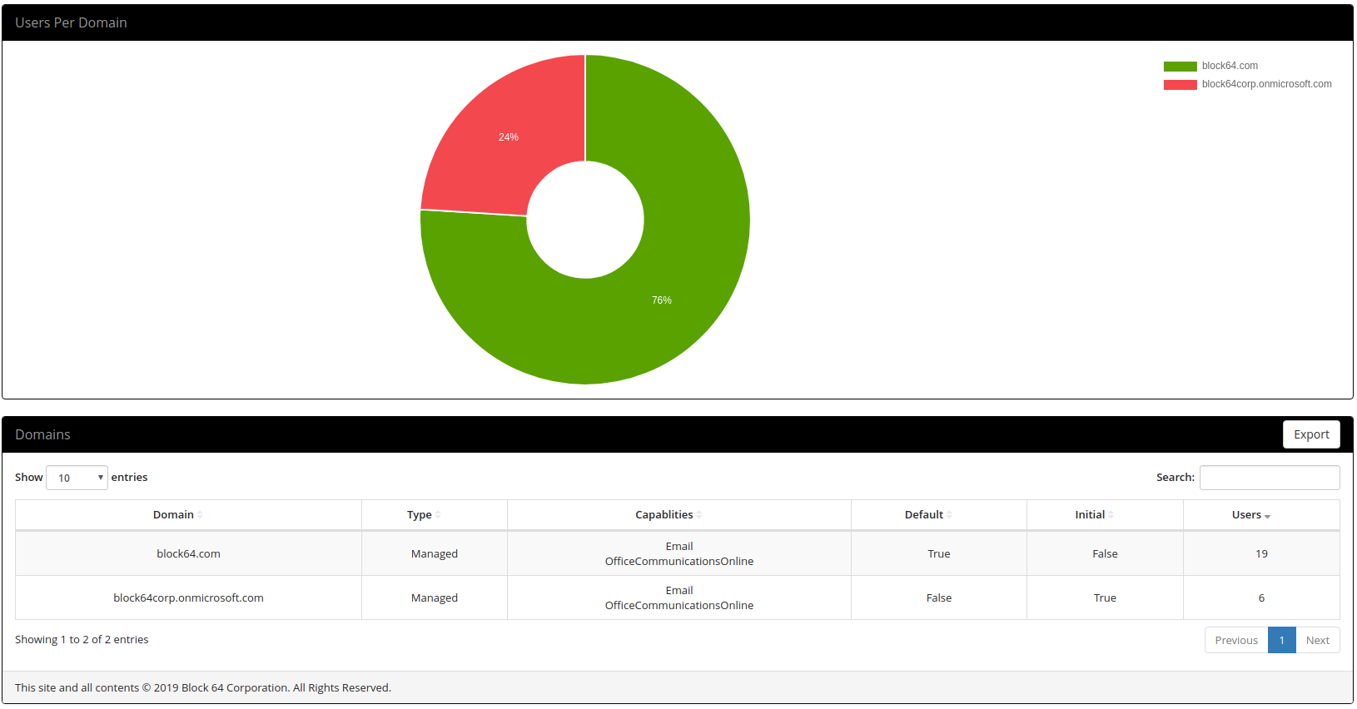Click the Users value 6
The image size is (1357, 709).
coord(1261,597)
